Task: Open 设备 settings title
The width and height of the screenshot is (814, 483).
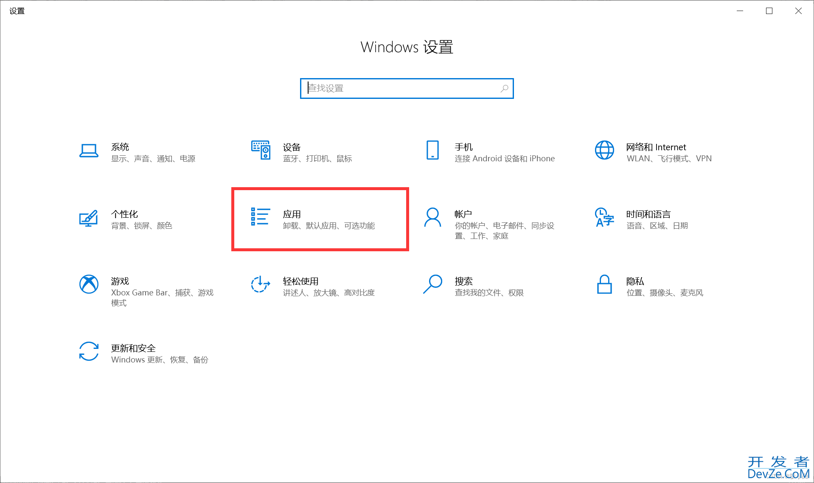Action: click(292, 147)
